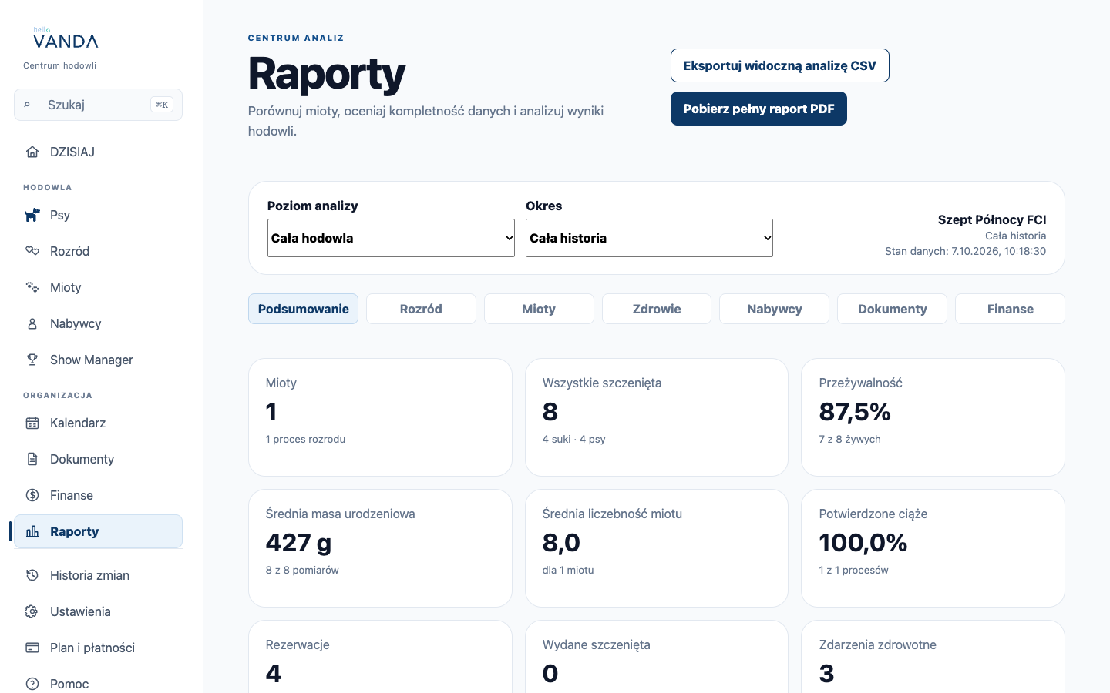This screenshot has height=693, width=1110.
Task: Click the card icon for Plan i płatności
Action: click(32, 648)
